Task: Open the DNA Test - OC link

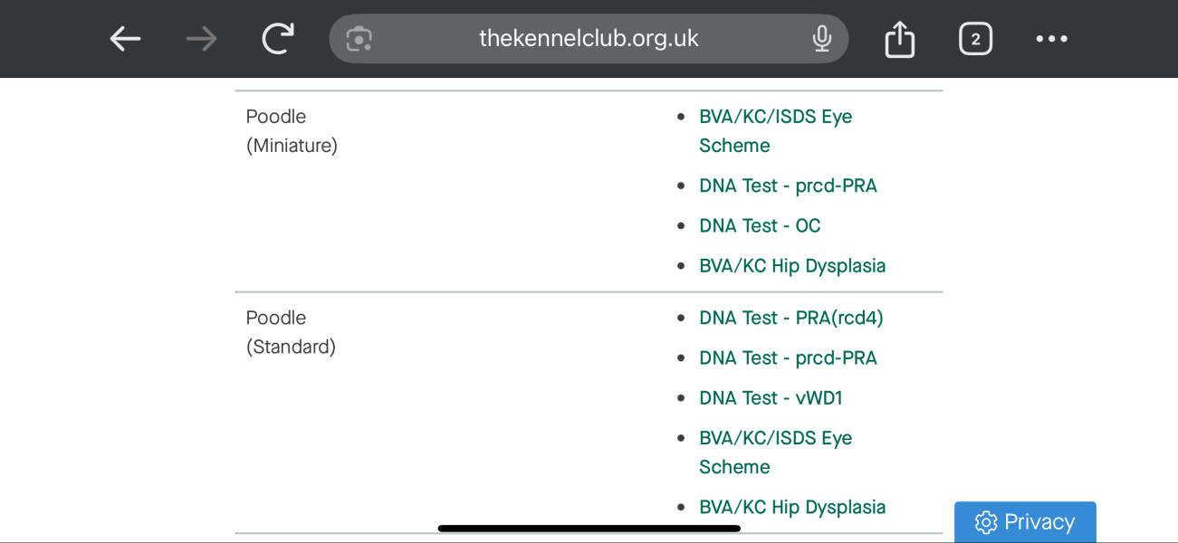Action: point(760,225)
